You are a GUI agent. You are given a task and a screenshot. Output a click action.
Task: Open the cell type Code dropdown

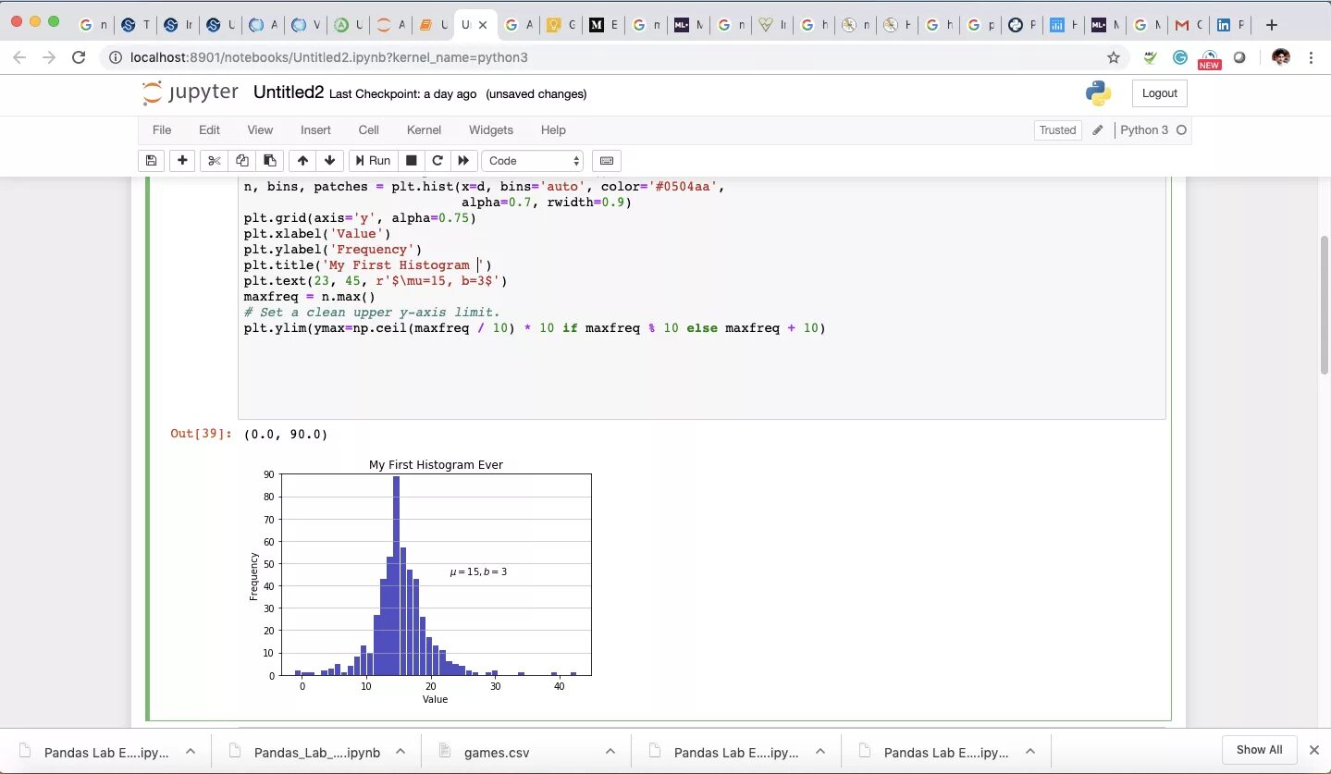point(533,160)
